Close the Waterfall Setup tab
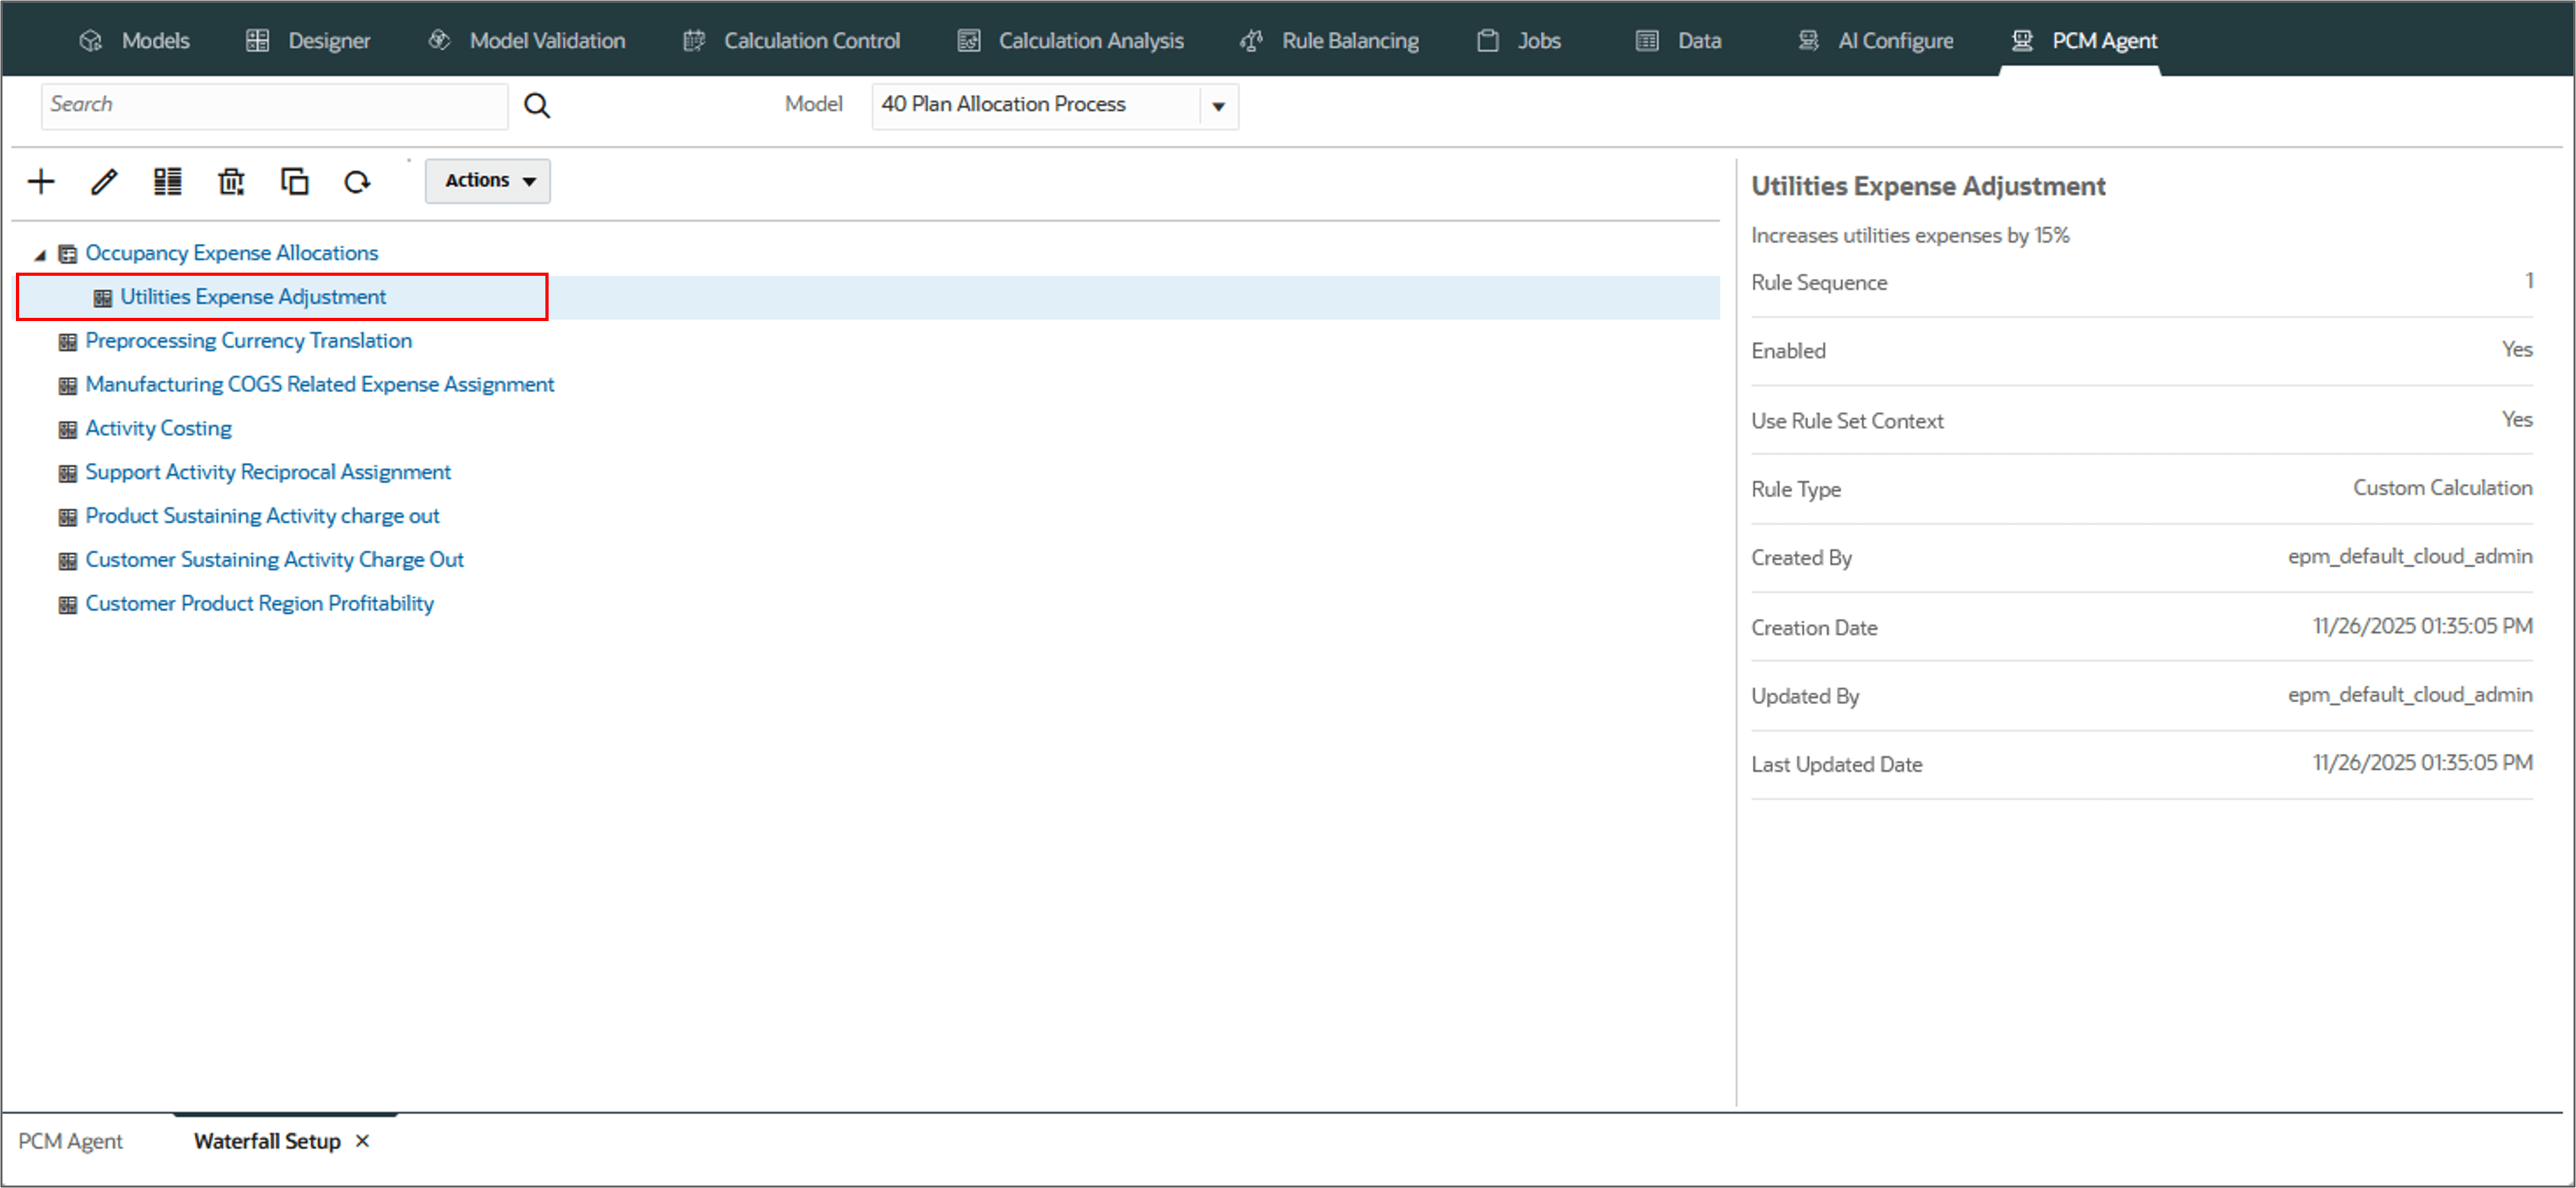 coord(362,1140)
